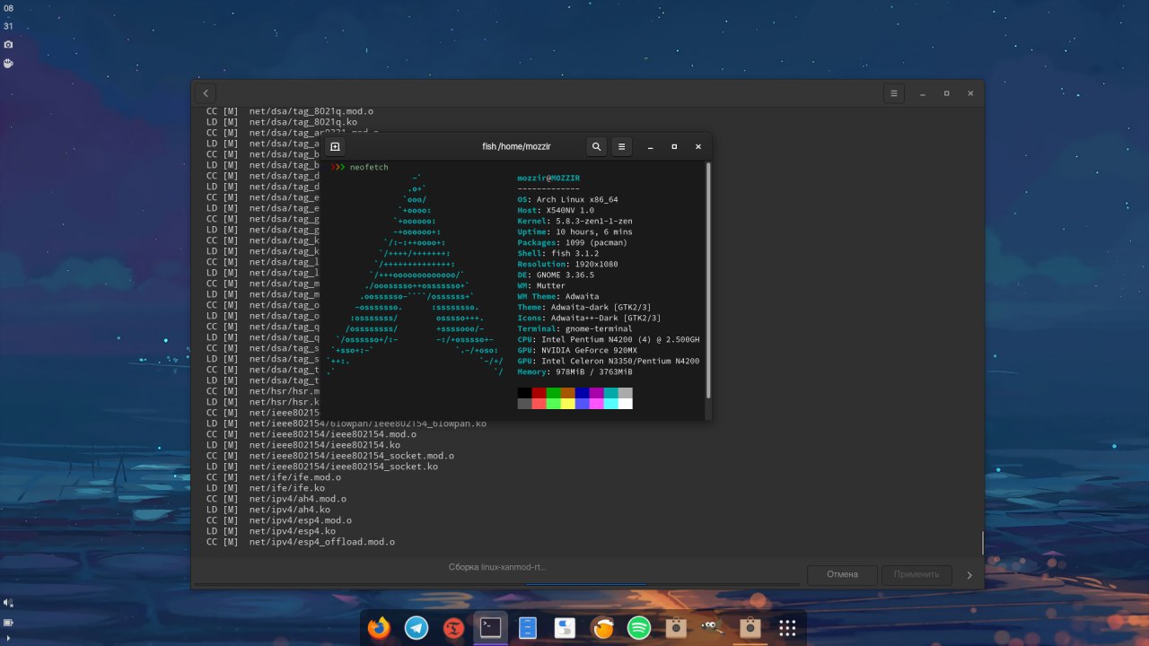Open the shopping bag icon beside app grid
This screenshot has width=1149, height=646.
point(750,628)
